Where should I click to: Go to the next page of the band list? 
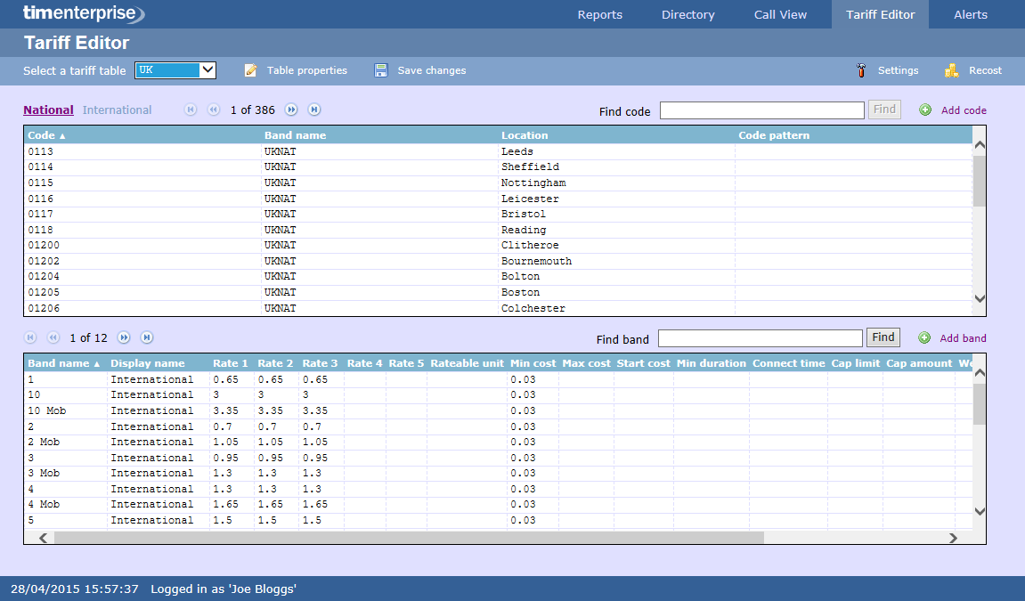124,337
